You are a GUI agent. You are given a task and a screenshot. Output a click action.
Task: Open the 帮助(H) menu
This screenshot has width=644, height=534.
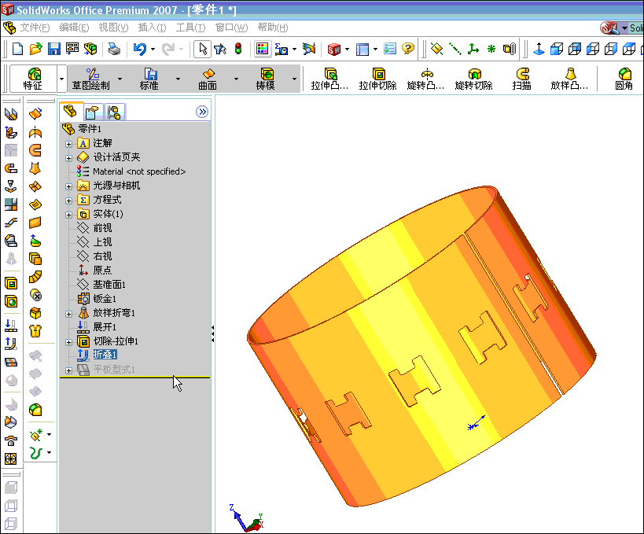point(273,28)
